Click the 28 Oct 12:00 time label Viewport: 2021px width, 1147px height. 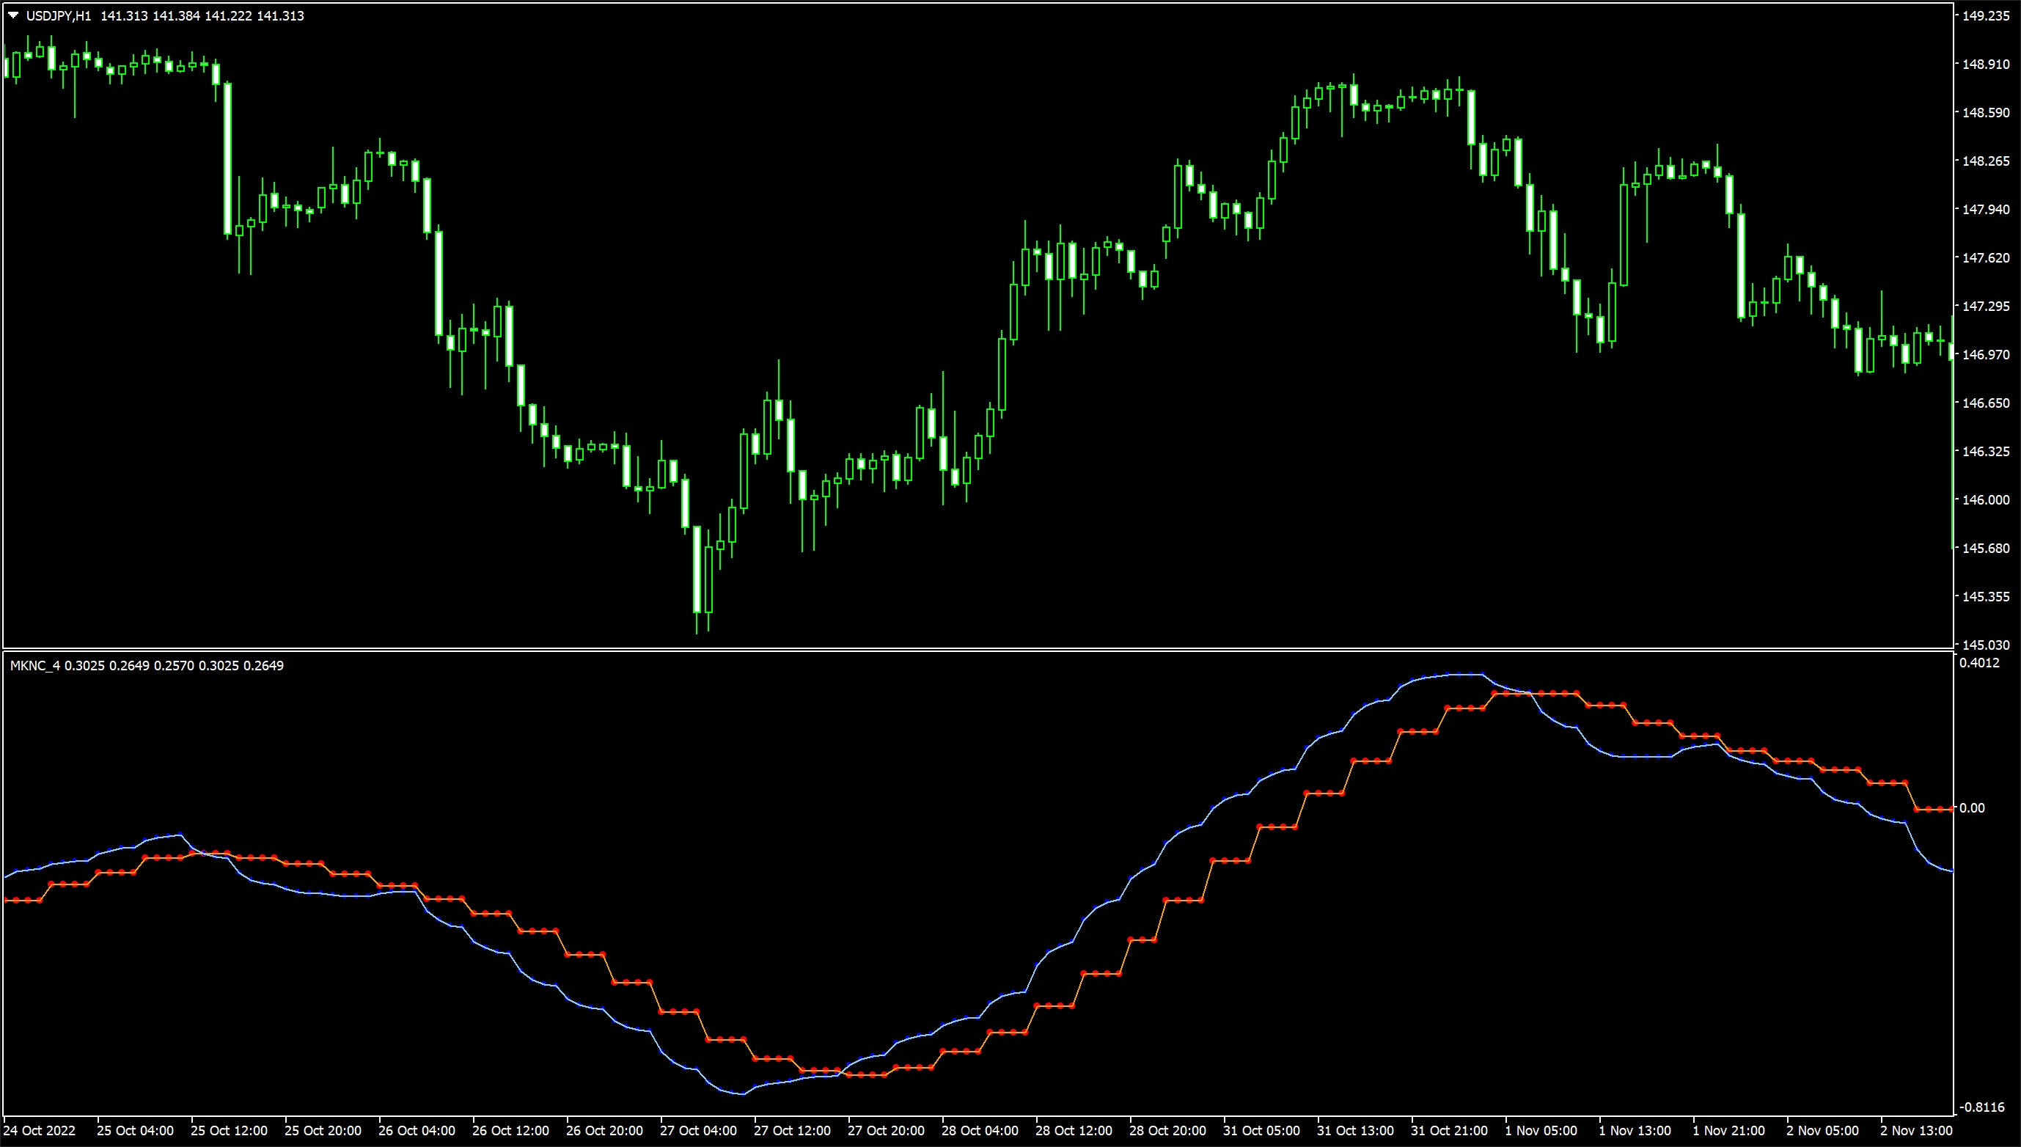[x=1074, y=1130]
